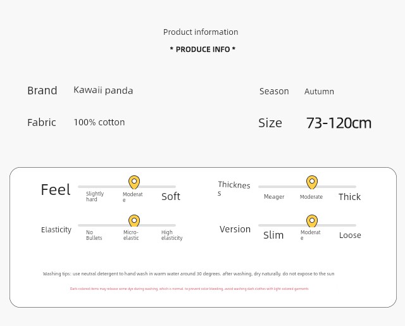Click the yellow pin marker on Version slider

(312, 221)
